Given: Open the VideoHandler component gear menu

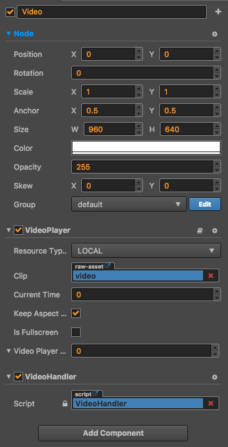Looking at the screenshot, I should [x=215, y=377].
